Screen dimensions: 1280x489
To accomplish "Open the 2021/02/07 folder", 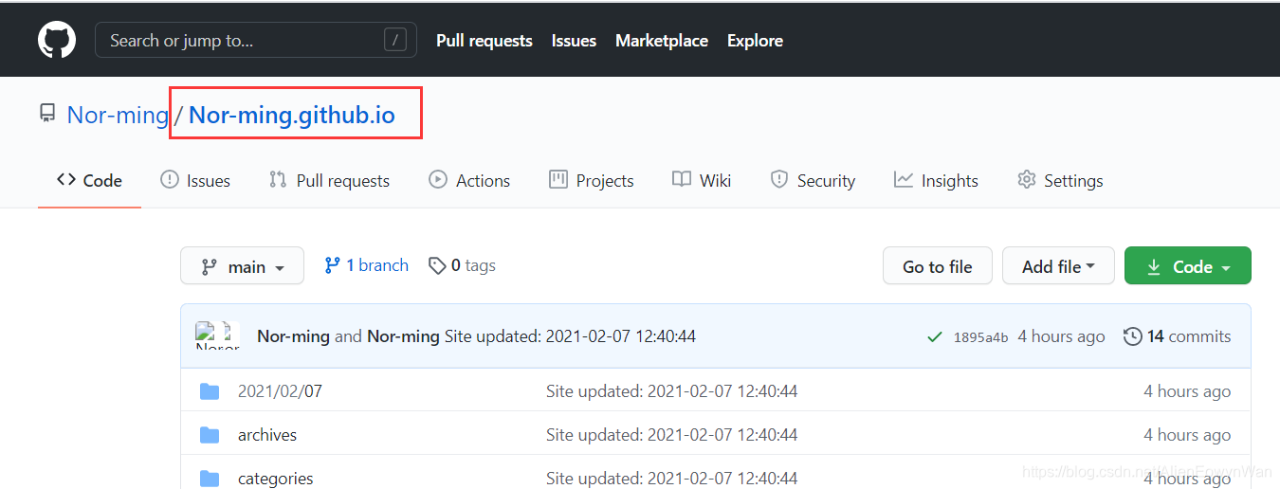I will pyautogui.click(x=280, y=390).
